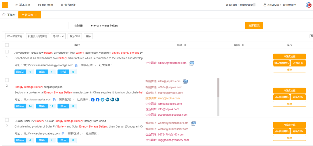Check the row 1 Conpherson checkbox
This screenshot has height=146, width=313.
(x=7, y=52)
